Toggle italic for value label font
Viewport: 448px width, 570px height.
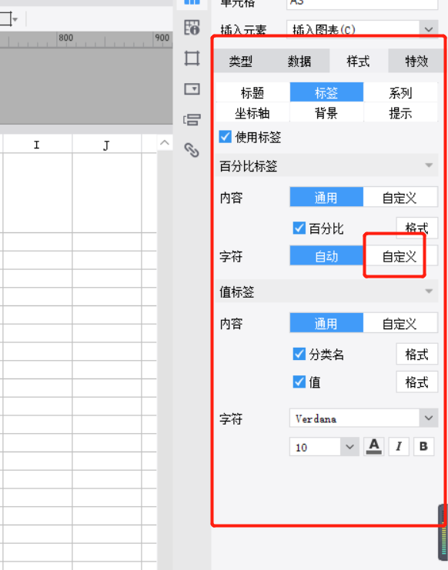[399, 446]
